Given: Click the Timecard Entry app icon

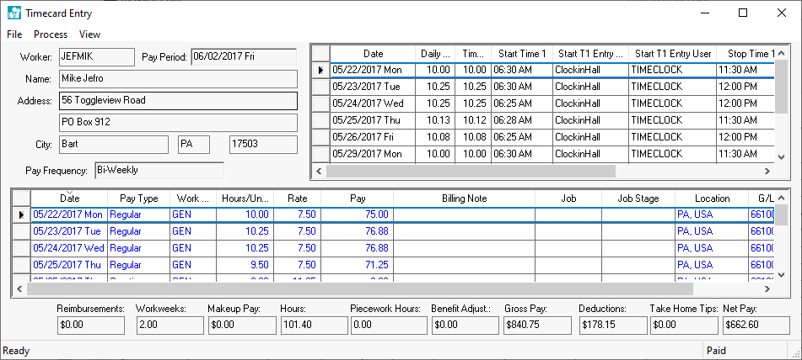Looking at the screenshot, I should pos(13,13).
